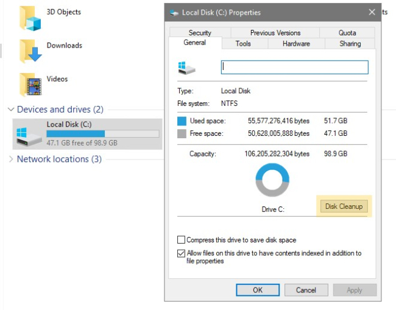This screenshot has width=396, height=310.
Task: Click the drive icon in the dialog title bar
Action: [174, 13]
